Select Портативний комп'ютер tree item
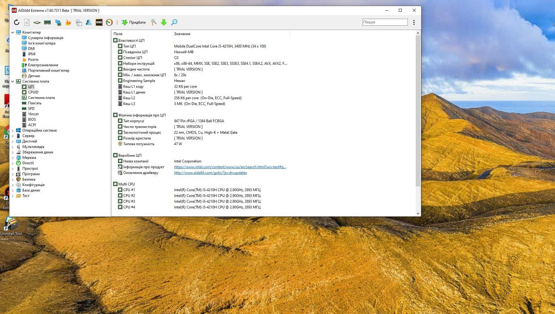Viewport: 555px width, 314px height. pyautogui.click(x=48, y=70)
